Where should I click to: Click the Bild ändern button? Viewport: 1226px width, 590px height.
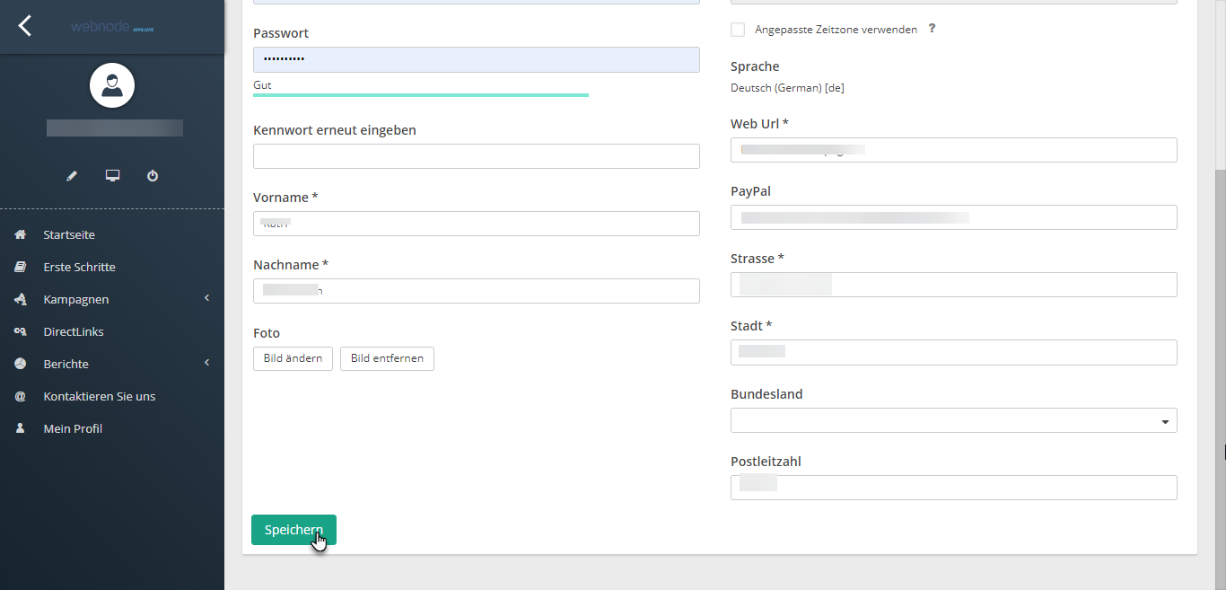click(x=293, y=358)
